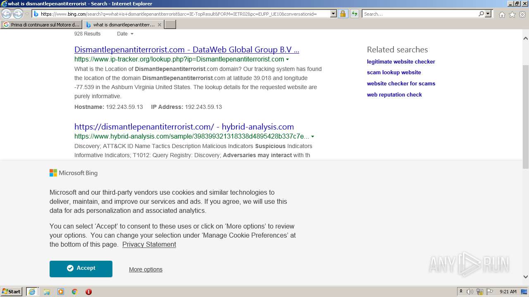Open the media player taskbar icon

pos(61,292)
